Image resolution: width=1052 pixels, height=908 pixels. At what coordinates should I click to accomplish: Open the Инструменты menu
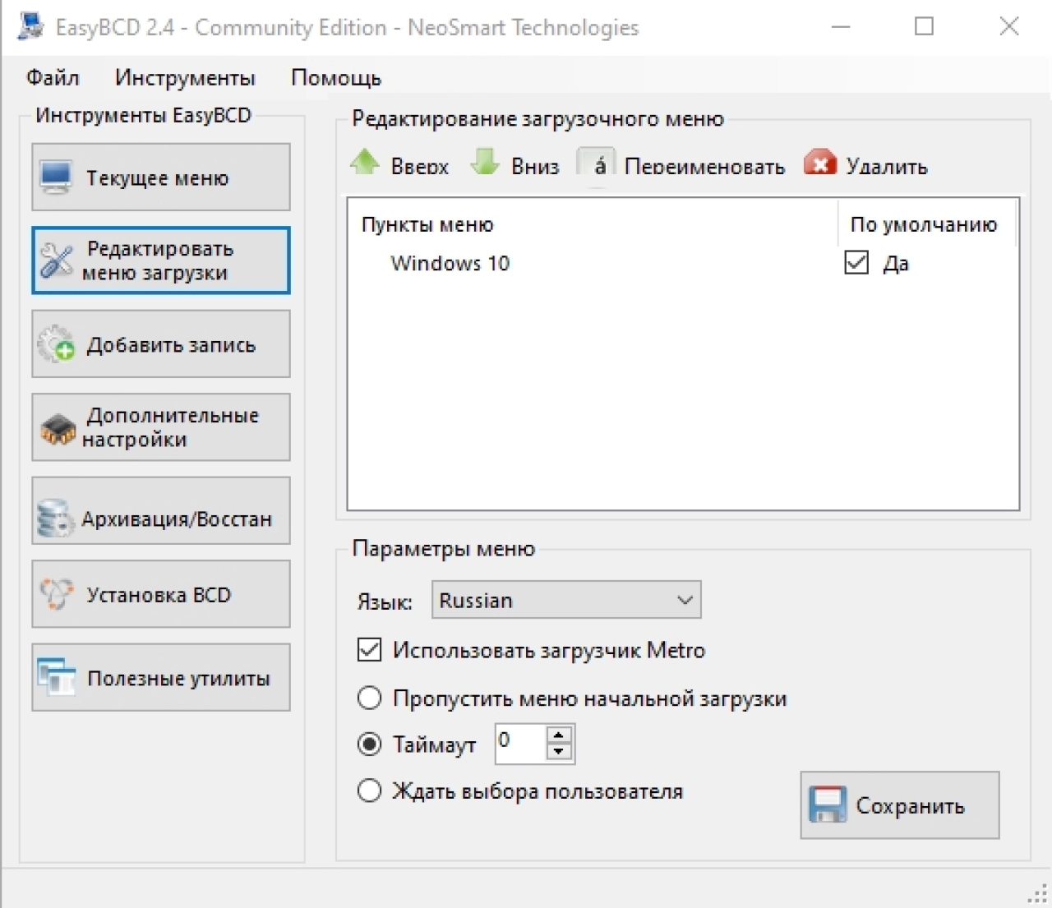coord(185,78)
